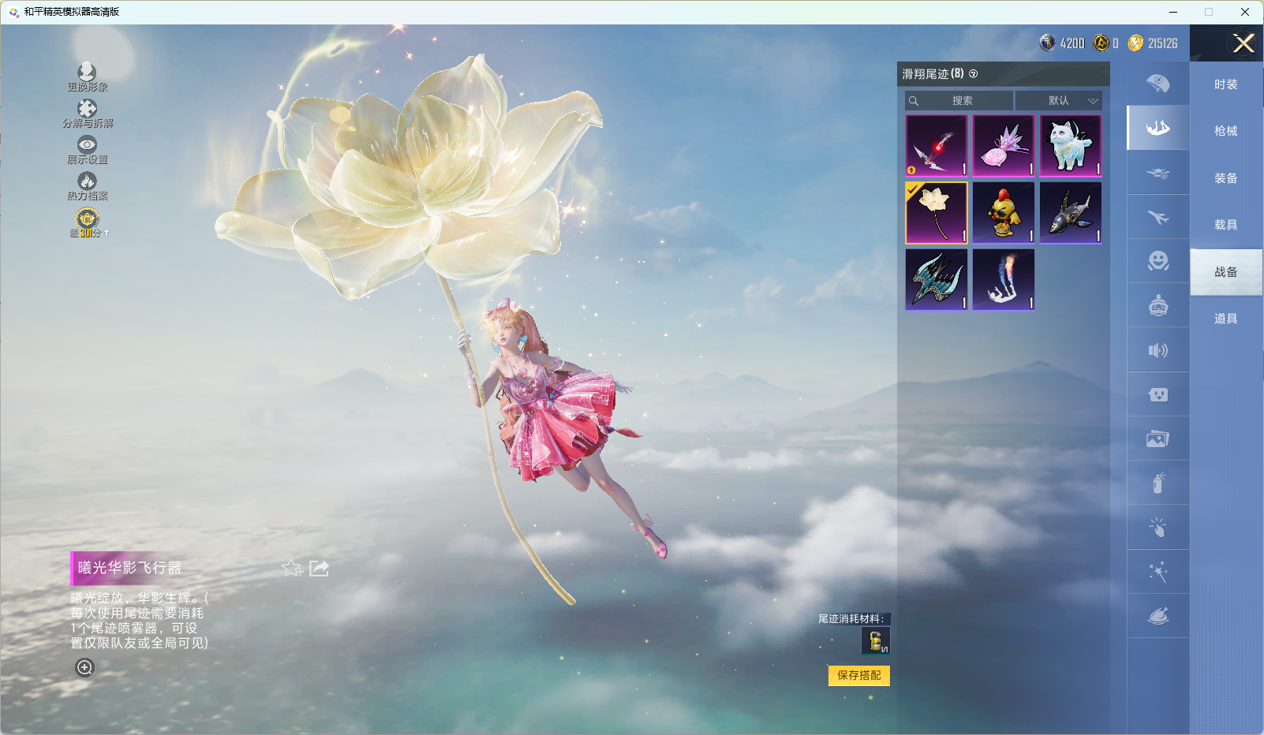This screenshot has width=1264, height=735.
Task: Select the black shark trail item
Action: click(1071, 213)
